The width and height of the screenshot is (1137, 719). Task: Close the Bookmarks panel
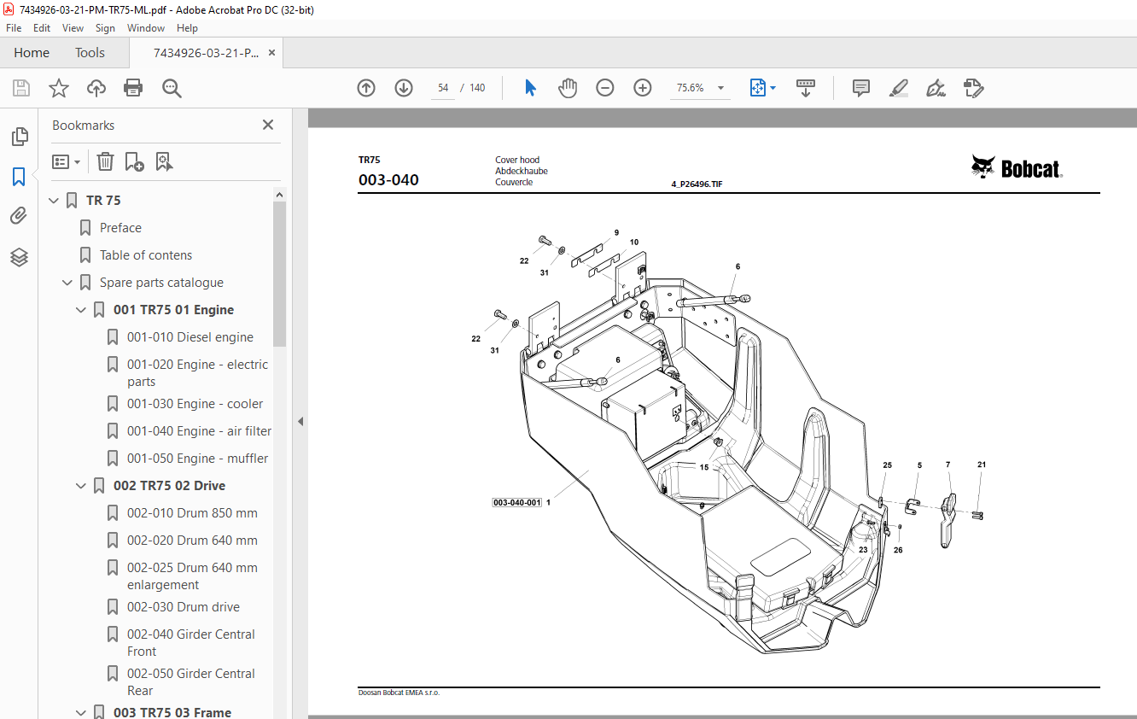(x=268, y=125)
